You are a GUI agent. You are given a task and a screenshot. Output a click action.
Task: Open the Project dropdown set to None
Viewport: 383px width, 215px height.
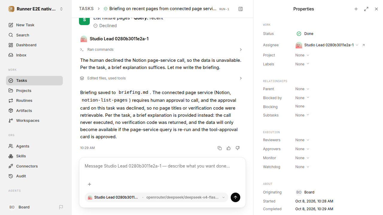coord(302,55)
